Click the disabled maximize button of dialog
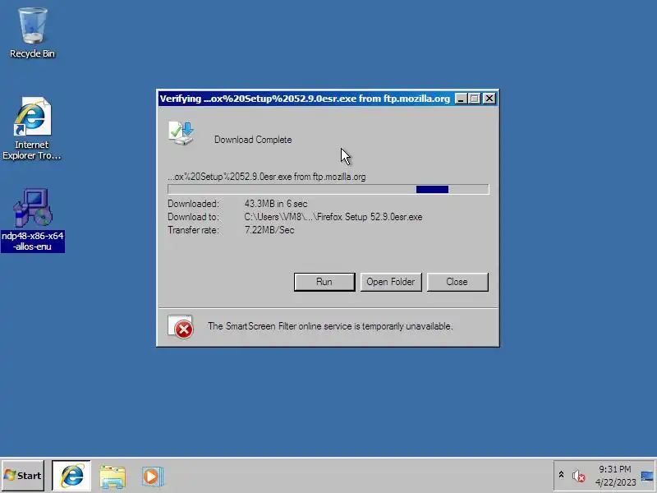657x493 pixels. 475,99
